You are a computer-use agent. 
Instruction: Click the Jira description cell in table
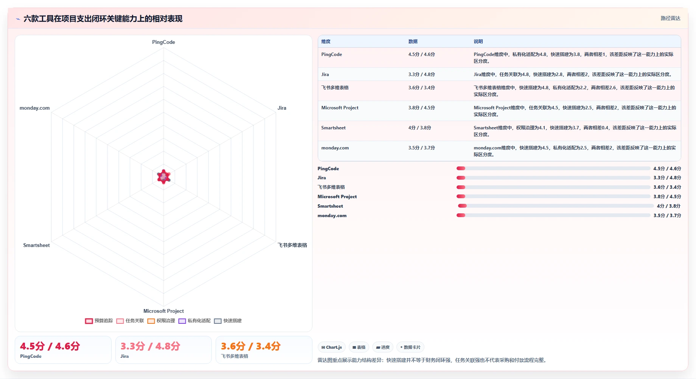[x=573, y=75]
